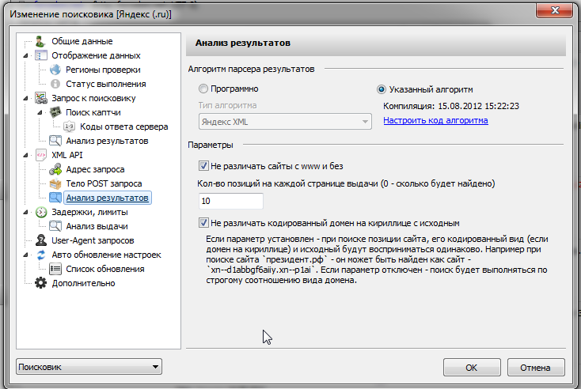This screenshot has width=581, height=389.
Task: Click the Тело POST запроса package icon
Action: (55, 183)
